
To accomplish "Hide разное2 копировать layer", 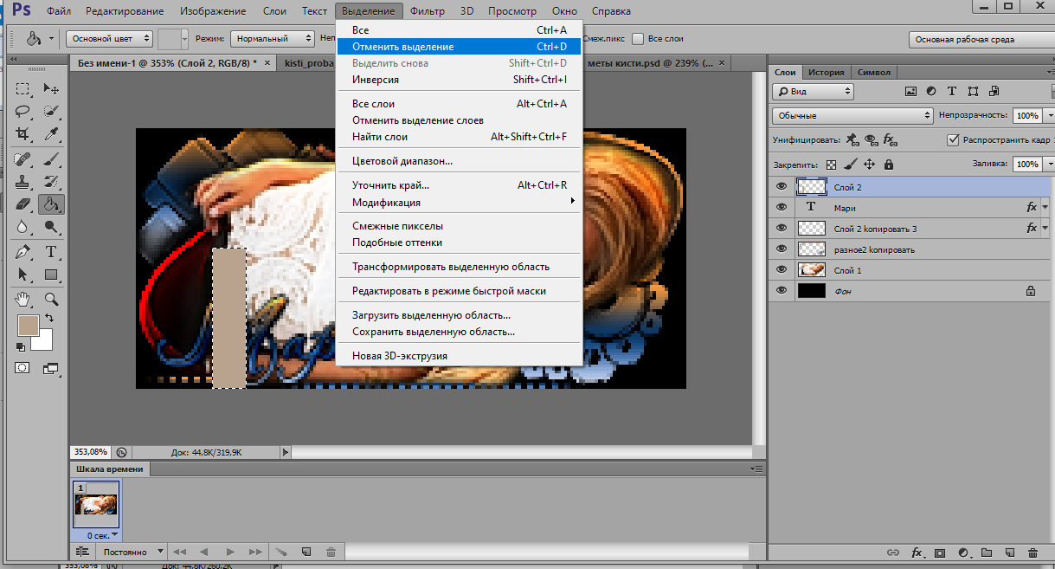I will tap(782, 249).
